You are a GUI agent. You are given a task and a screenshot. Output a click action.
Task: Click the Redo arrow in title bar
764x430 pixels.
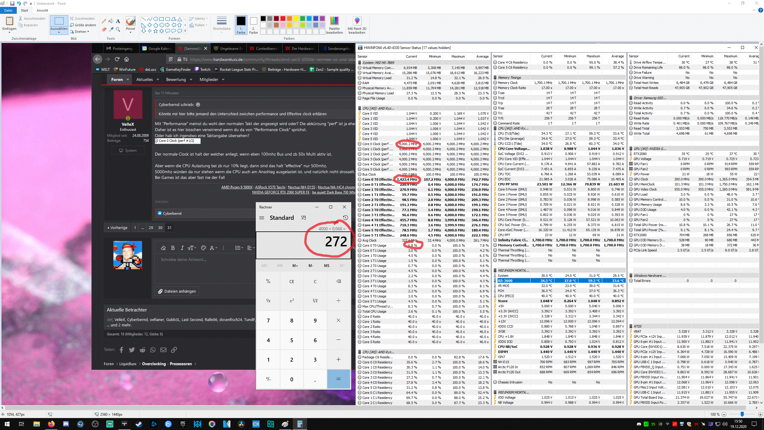(x=25, y=4)
